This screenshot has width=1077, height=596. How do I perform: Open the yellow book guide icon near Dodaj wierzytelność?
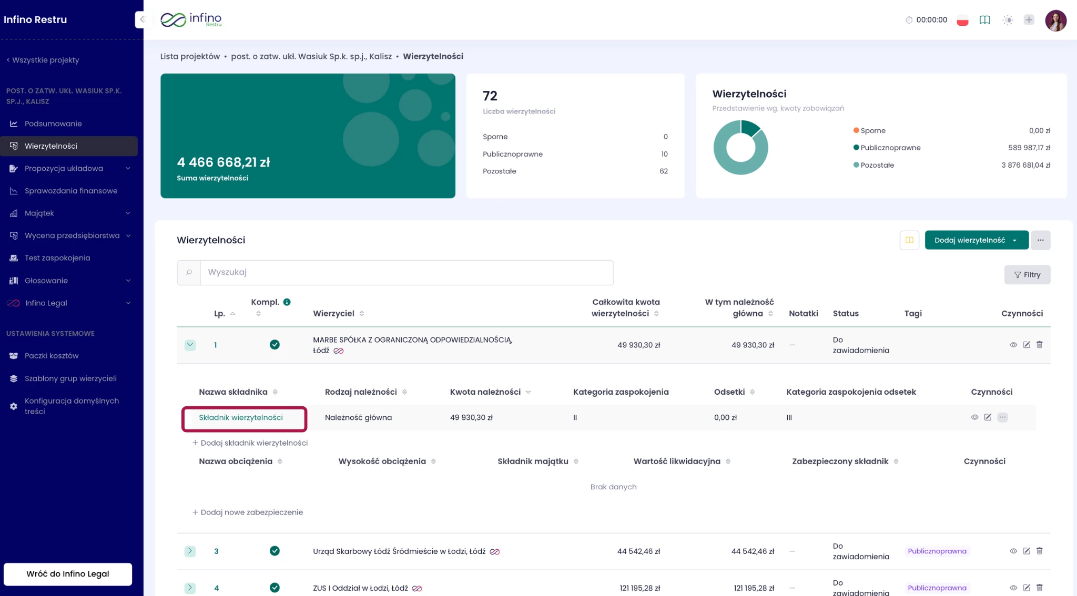point(909,240)
